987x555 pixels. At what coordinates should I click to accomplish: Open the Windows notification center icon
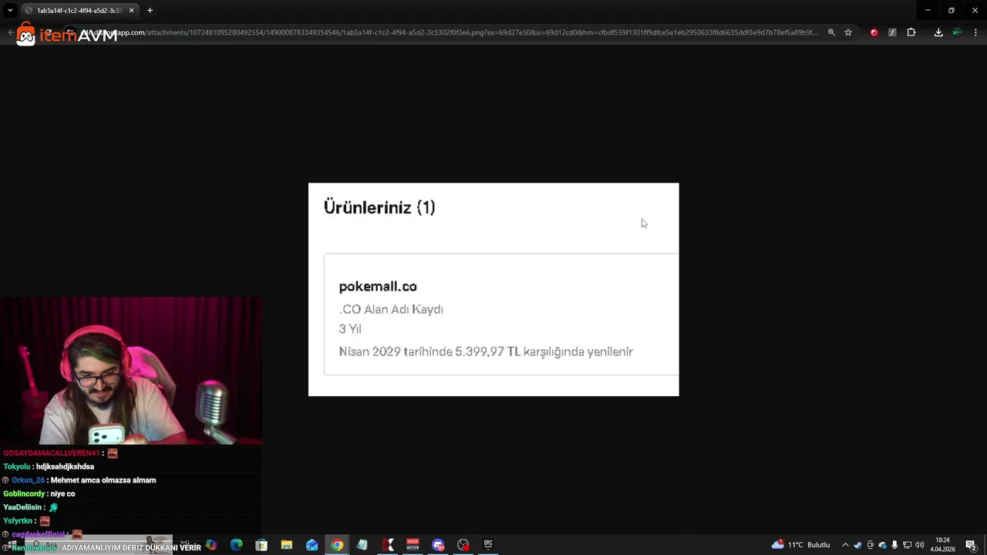pyautogui.click(x=972, y=545)
